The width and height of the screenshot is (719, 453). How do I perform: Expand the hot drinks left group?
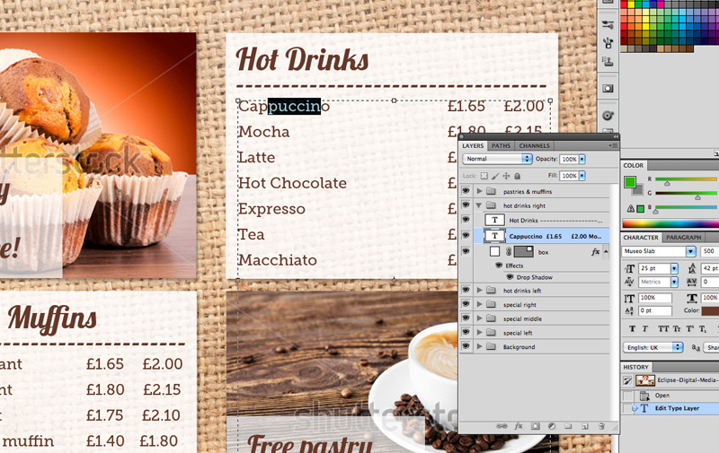(x=479, y=290)
